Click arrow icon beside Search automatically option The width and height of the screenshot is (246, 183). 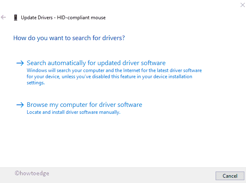tap(20, 63)
